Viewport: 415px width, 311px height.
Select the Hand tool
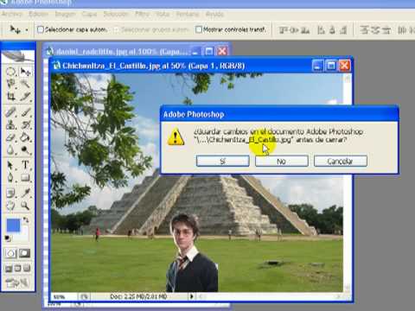pos(10,206)
